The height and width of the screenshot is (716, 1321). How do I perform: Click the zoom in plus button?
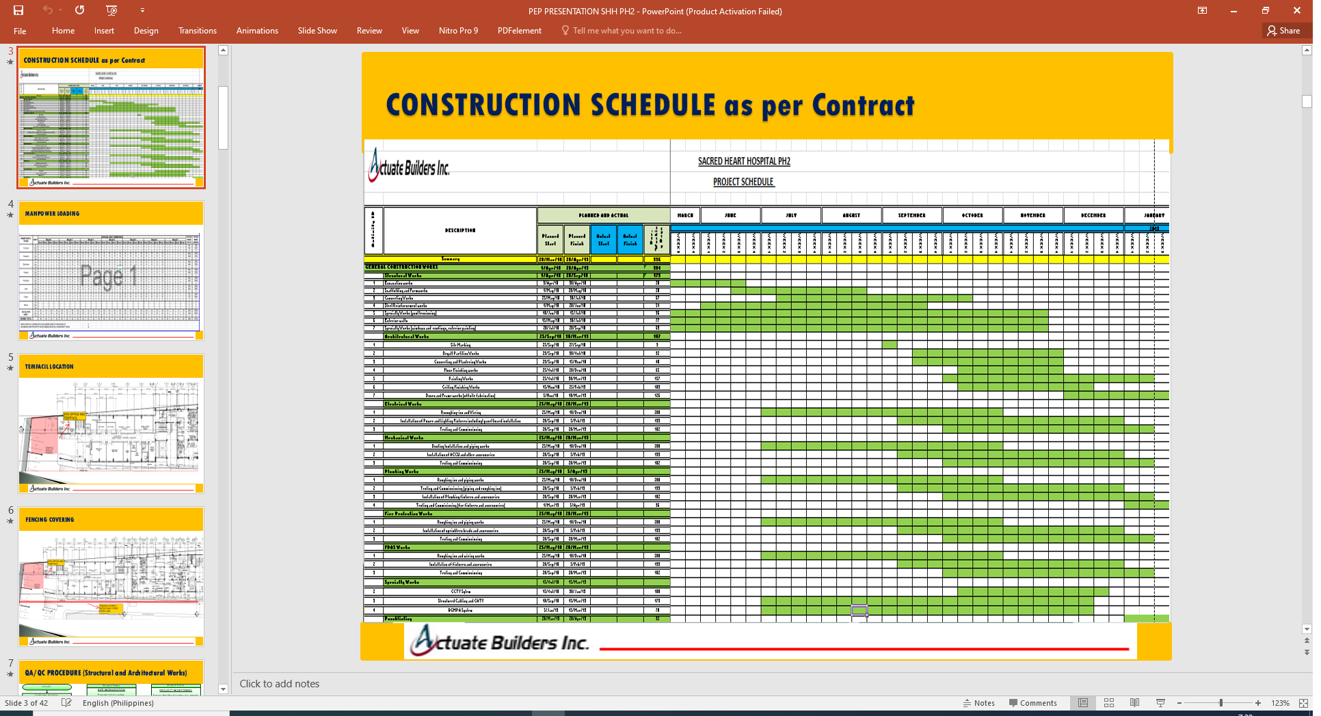coord(1258,703)
